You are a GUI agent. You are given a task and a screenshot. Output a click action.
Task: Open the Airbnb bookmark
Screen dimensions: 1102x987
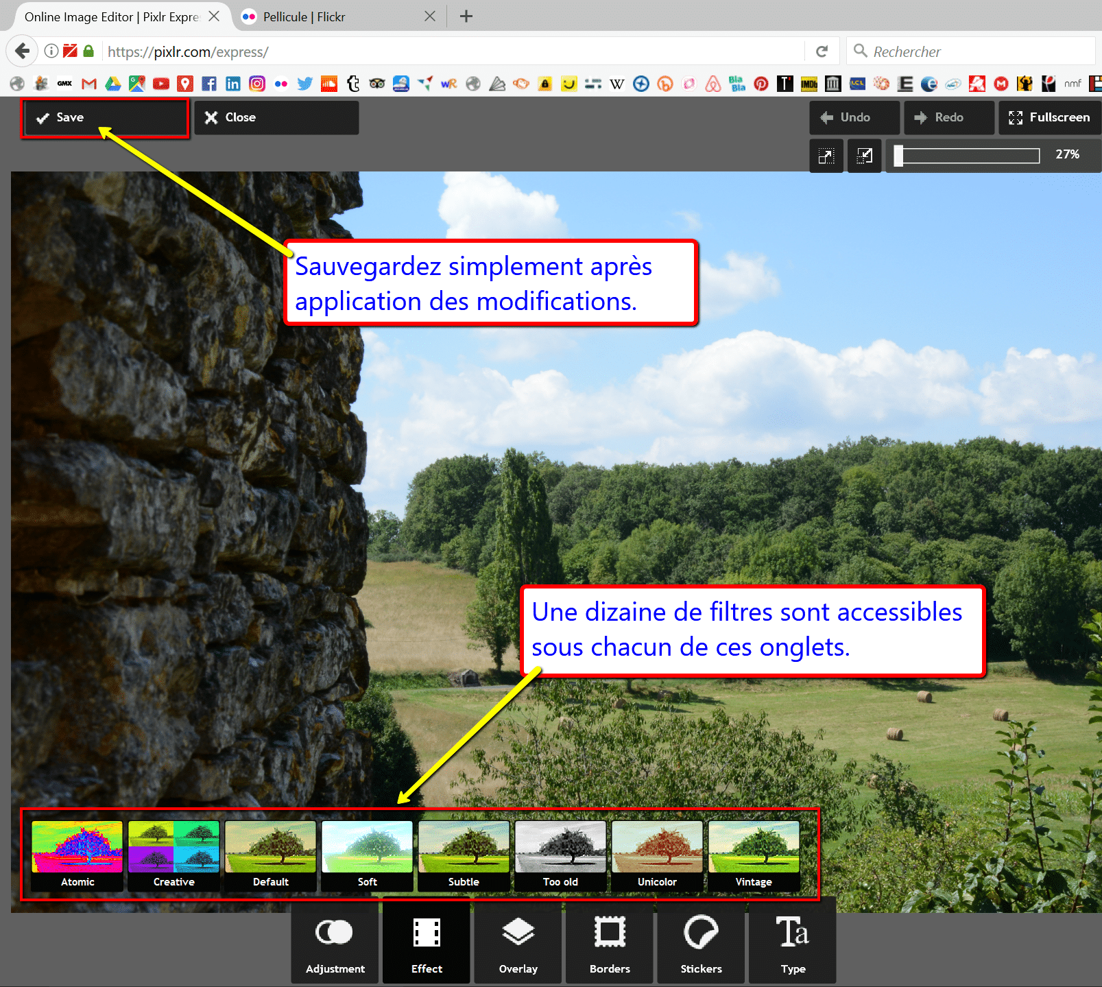coord(713,84)
